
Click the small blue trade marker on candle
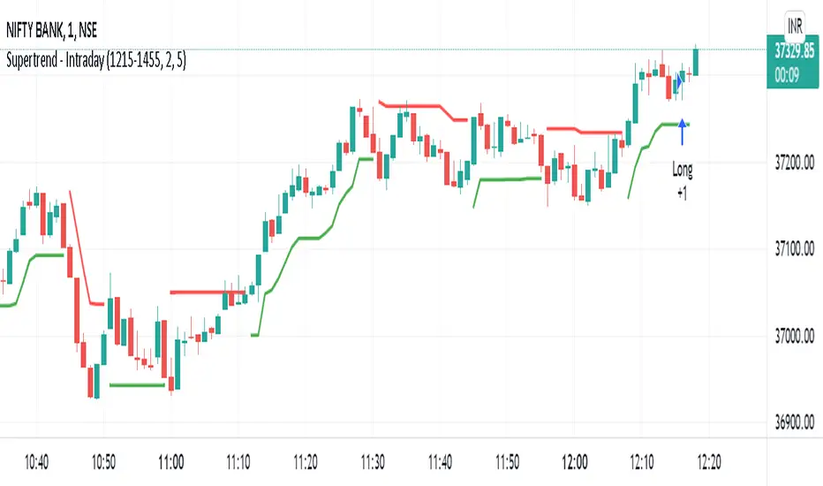tap(680, 80)
